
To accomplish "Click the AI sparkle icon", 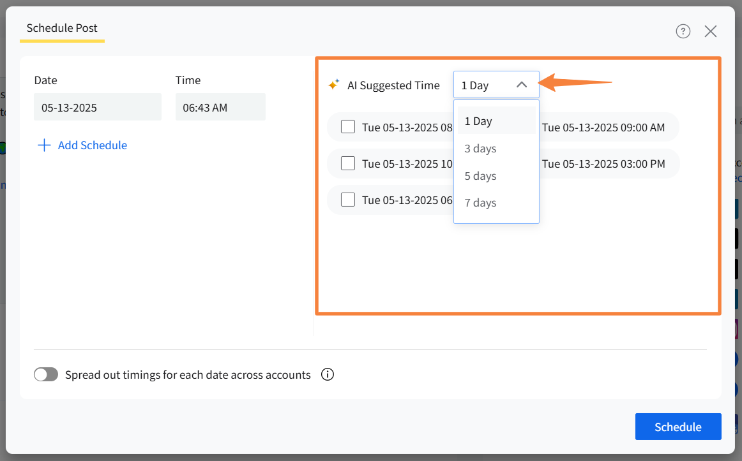I will pos(333,85).
